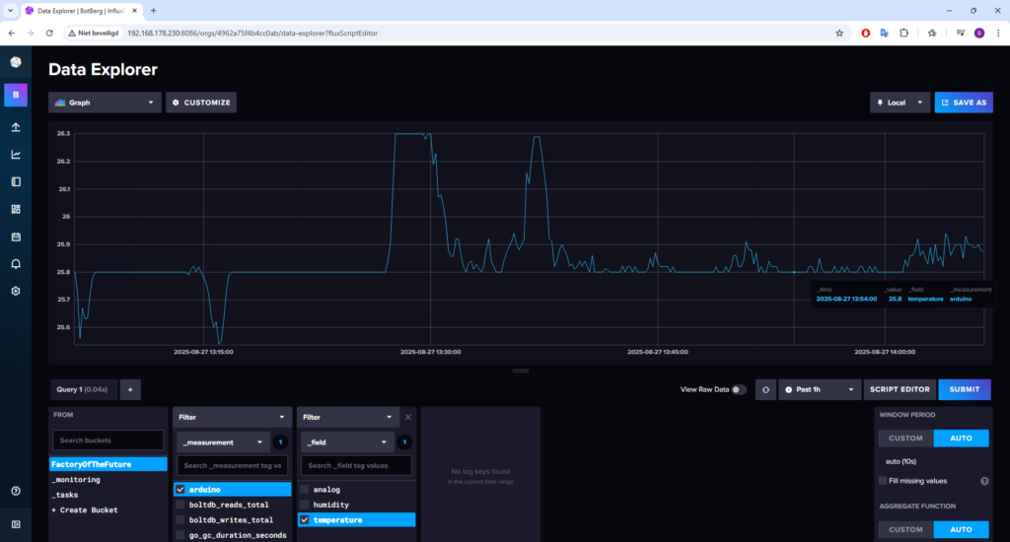The width and height of the screenshot is (1010, 542).
Task: Open the browser extensions puzzle icon
Action: (903, 33)
